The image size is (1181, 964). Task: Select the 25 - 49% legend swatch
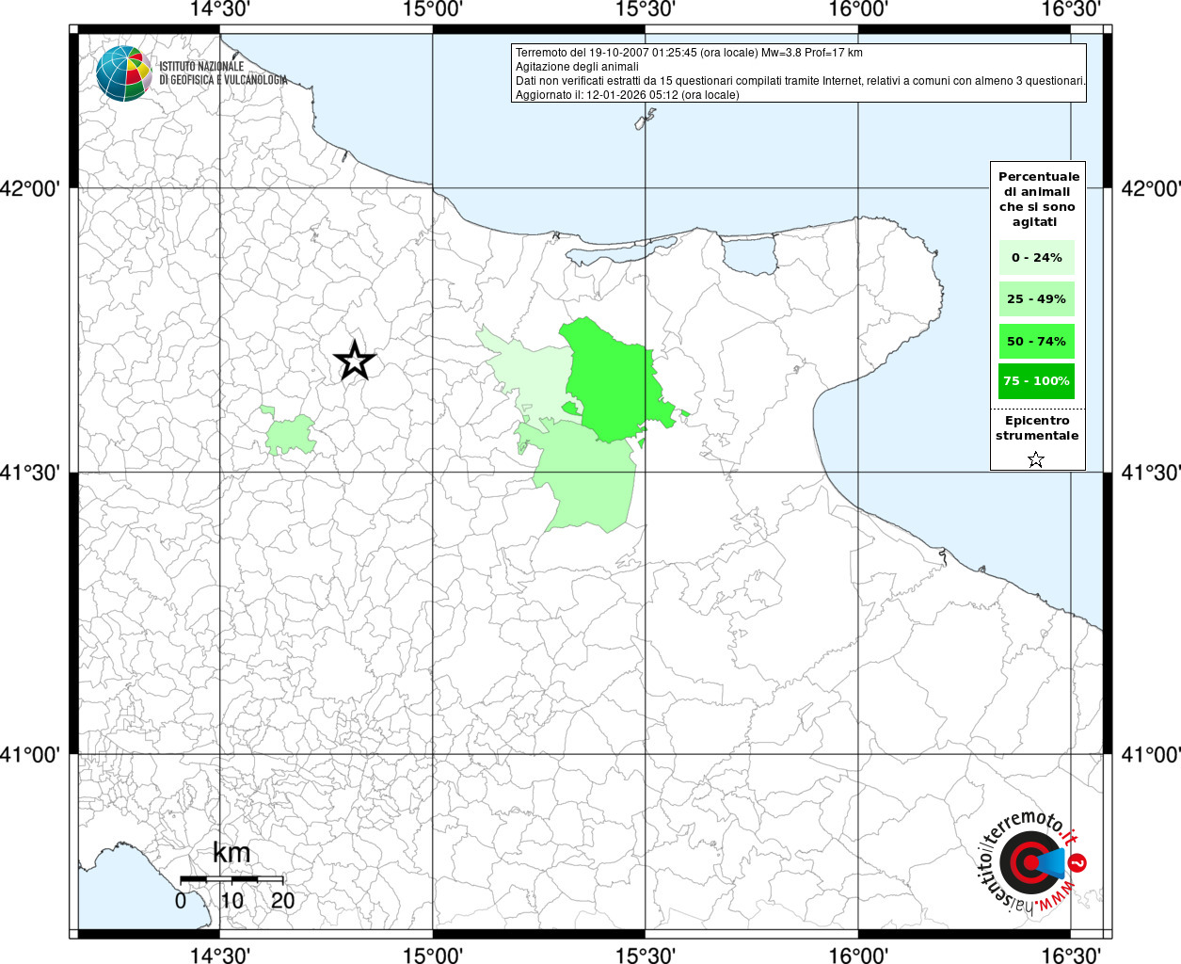tap(1037, 299)
